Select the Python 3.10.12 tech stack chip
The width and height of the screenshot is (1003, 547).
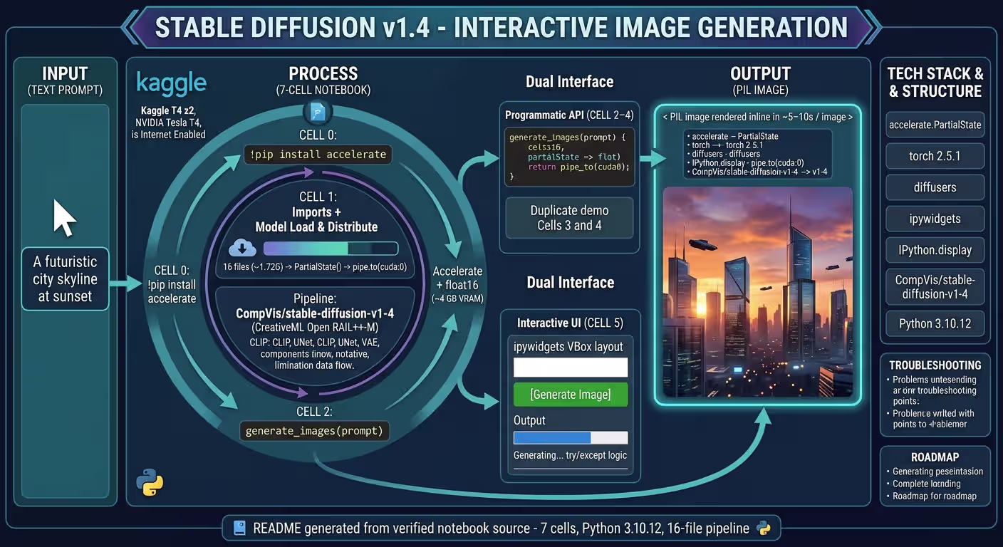(935, 323)
